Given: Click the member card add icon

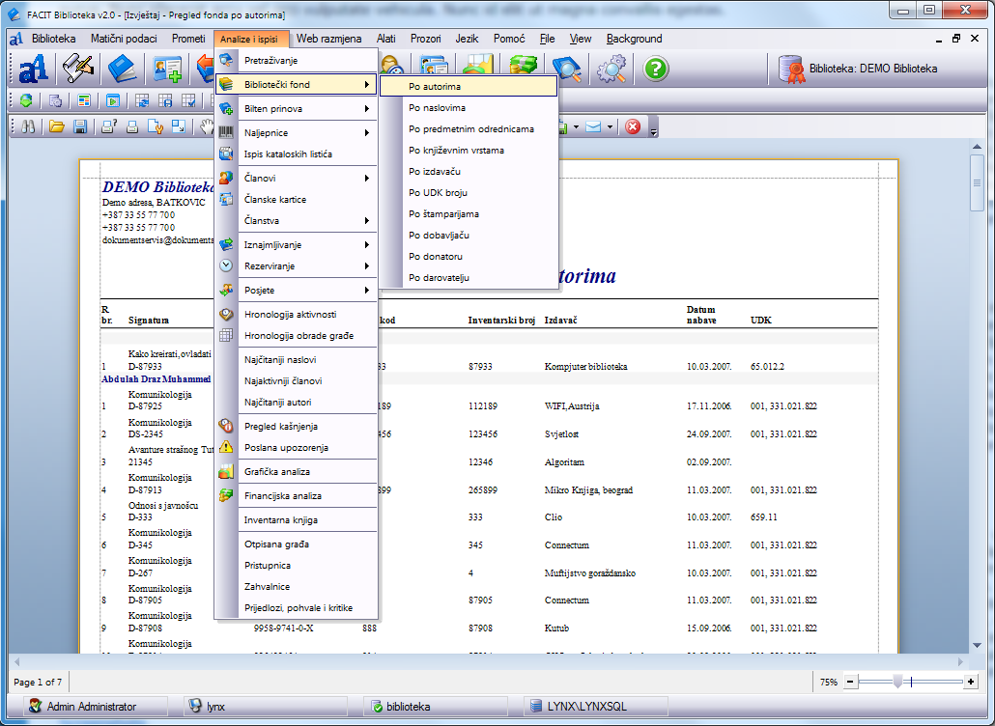Looking at the screenshot, I should pyautogui.click(x=168, y=69).
